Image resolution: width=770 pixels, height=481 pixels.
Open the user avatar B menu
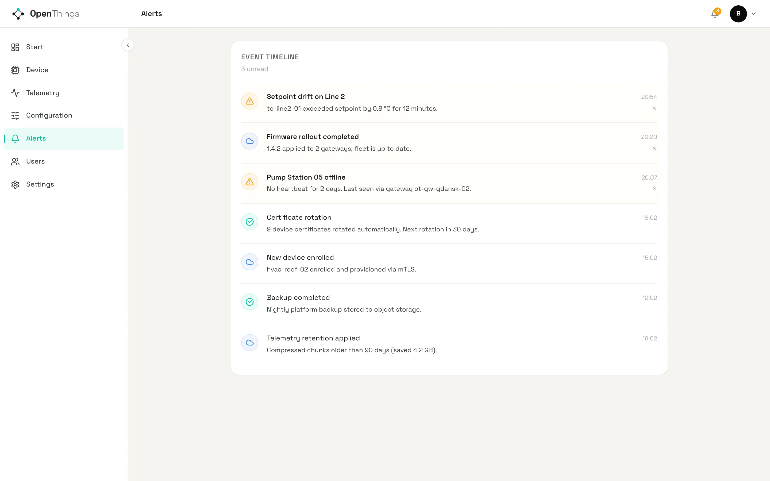pyautogui.click(x=738, y=14)
